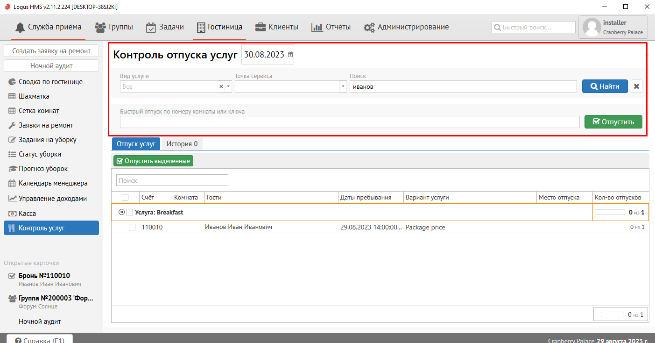Select checkbox for account 110010 row

pos(132,227)
